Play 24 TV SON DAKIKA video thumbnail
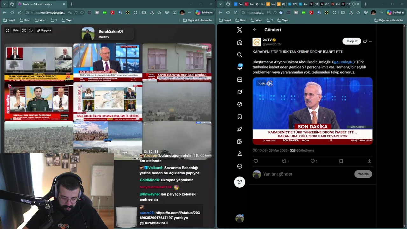407x229 pixels. [313, 111]
